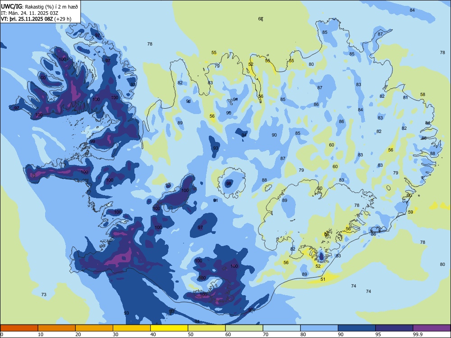The width and height of the screenshot is (451, 338).
Task: Select the 20–30 legend color segment
Action: click(94, 328)
